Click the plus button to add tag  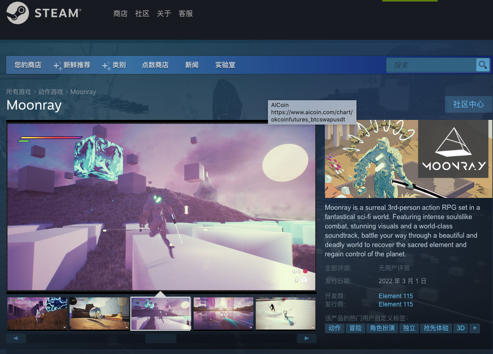pos(474,328)
